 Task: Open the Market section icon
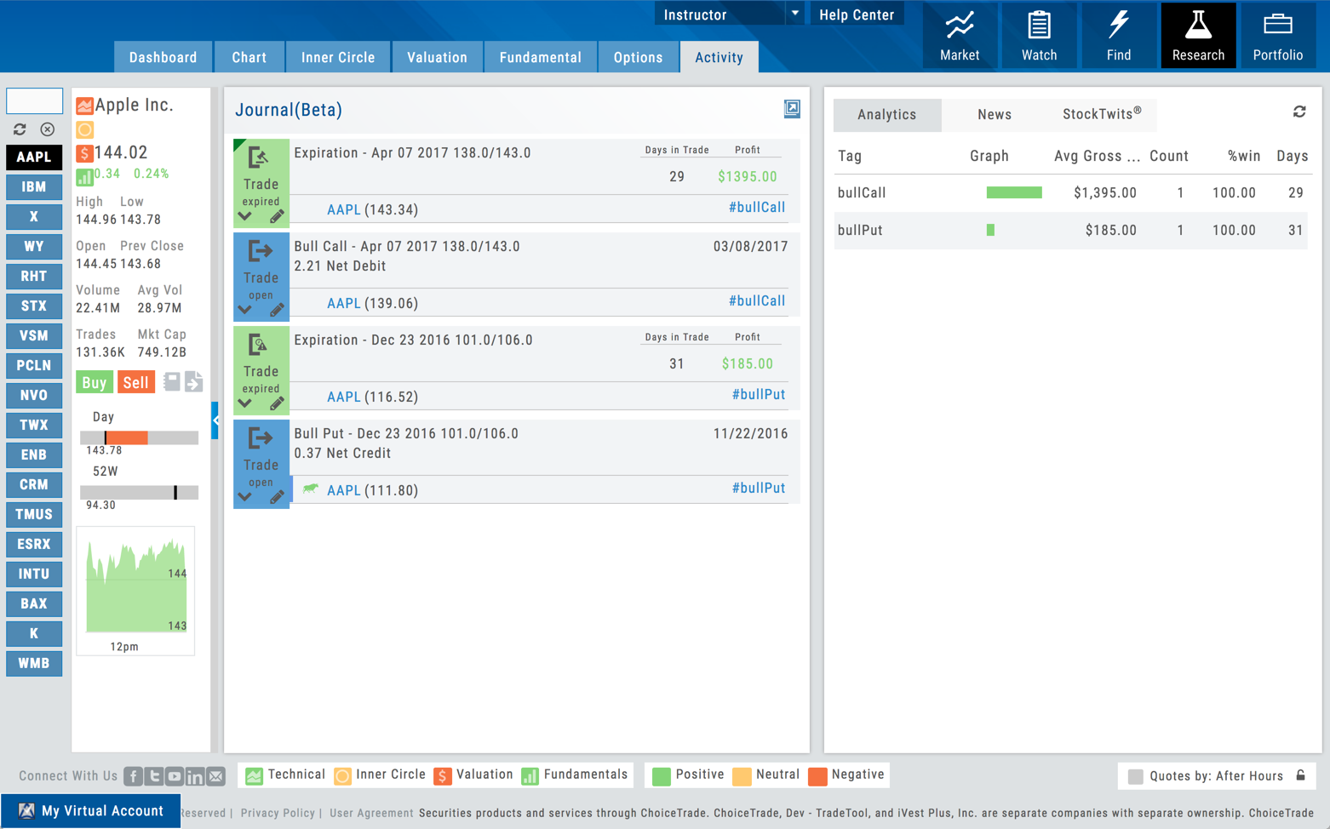click(960, 36)
